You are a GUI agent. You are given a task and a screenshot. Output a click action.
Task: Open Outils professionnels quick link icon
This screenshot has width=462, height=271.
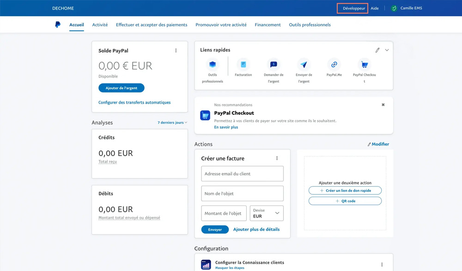coord(213,65)
